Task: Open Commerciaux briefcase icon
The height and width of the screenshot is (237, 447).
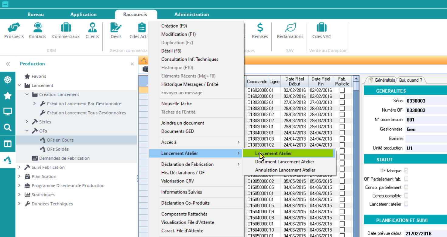Action: pyautogui.click(x=66, y=28)
